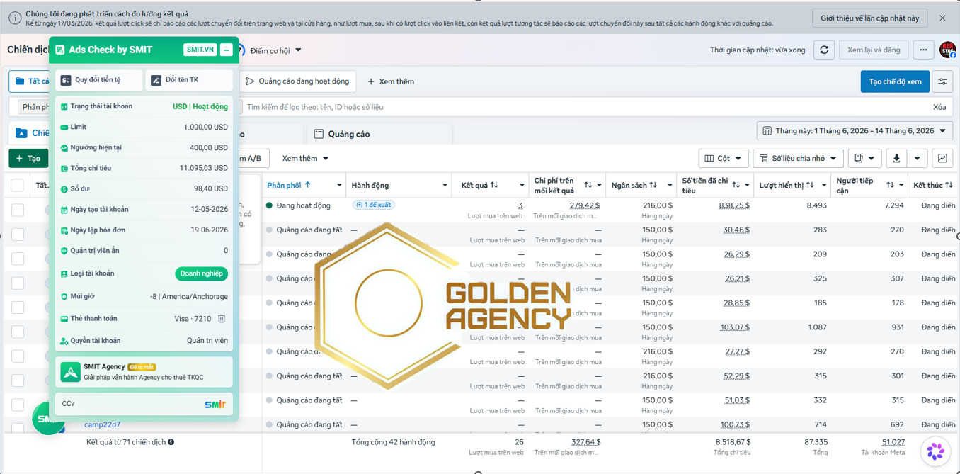Expand the Xem thêm dropdown beside A/B test

305,158
